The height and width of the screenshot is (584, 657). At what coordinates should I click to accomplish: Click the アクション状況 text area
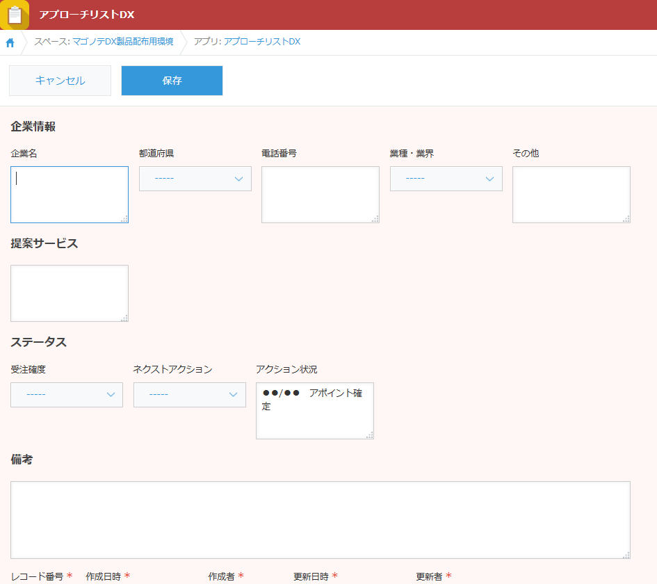315,411
